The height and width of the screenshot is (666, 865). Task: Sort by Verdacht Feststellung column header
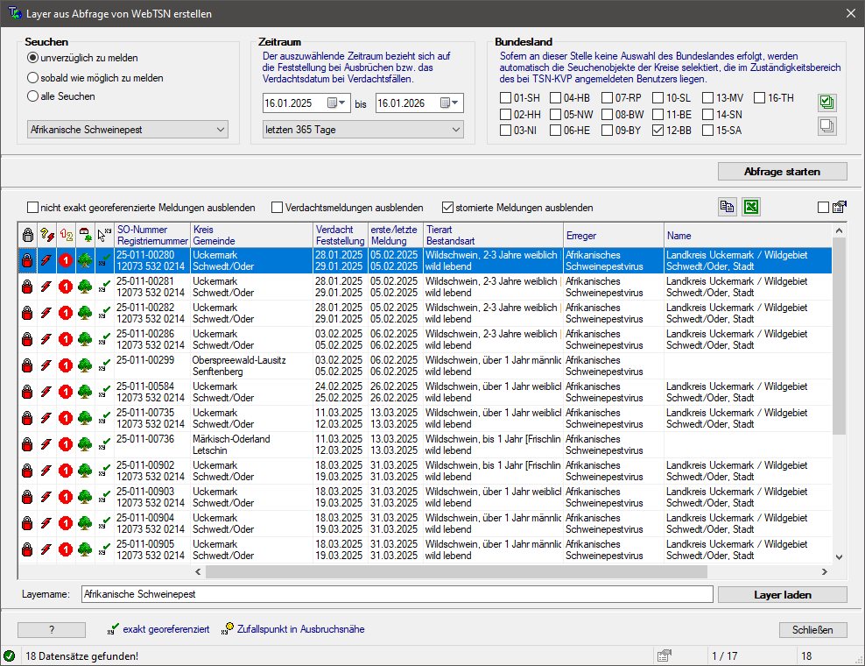(341, 235)
